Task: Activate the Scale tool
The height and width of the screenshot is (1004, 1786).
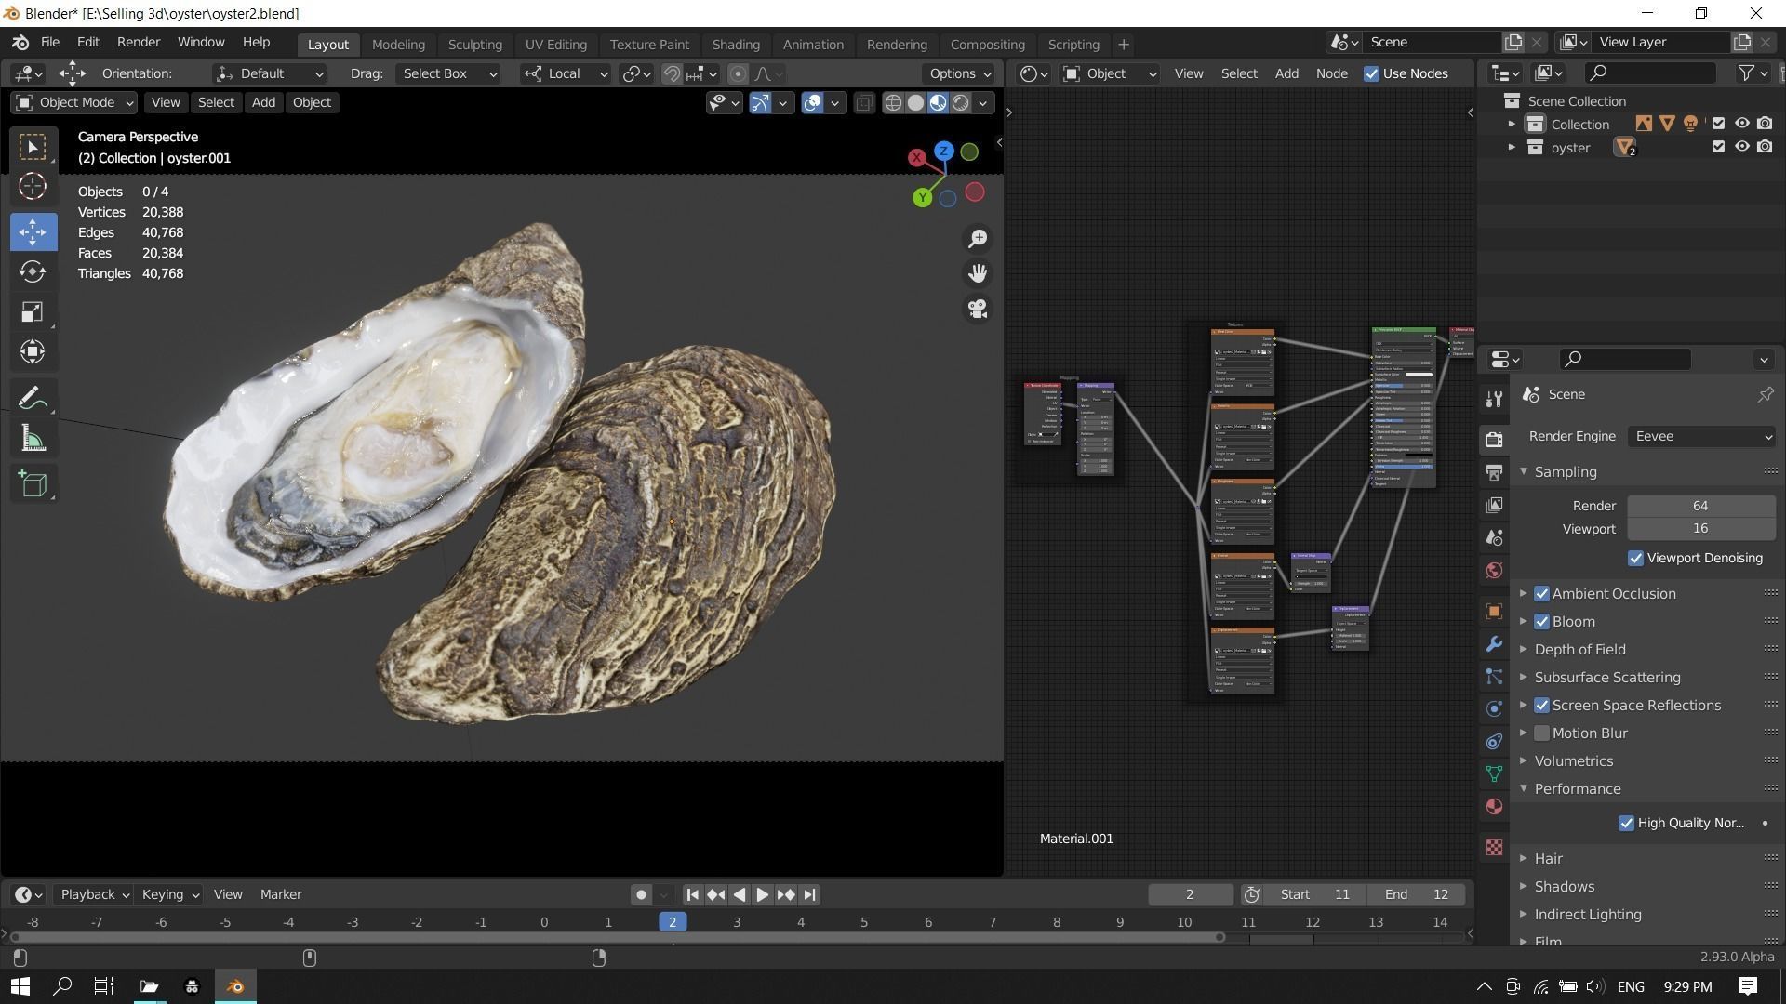Action: (x=33, y=311)
